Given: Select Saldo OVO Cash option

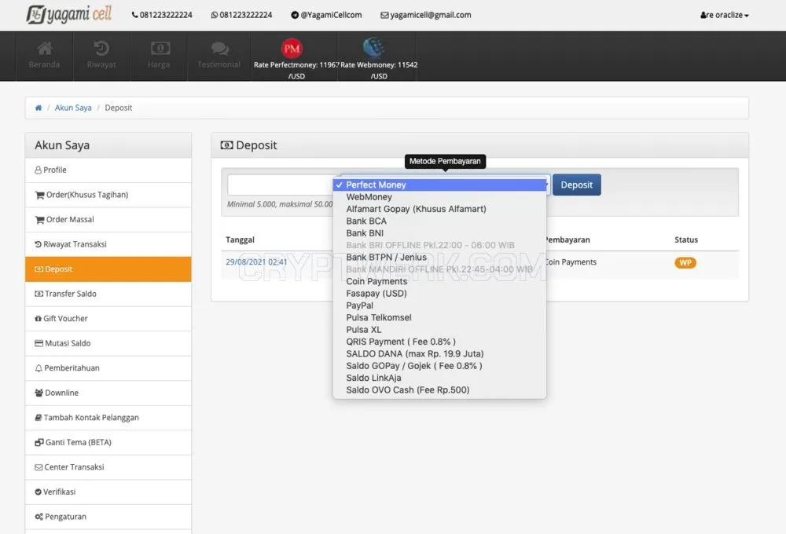Looking at the screenshot, I should click(439, 390).
